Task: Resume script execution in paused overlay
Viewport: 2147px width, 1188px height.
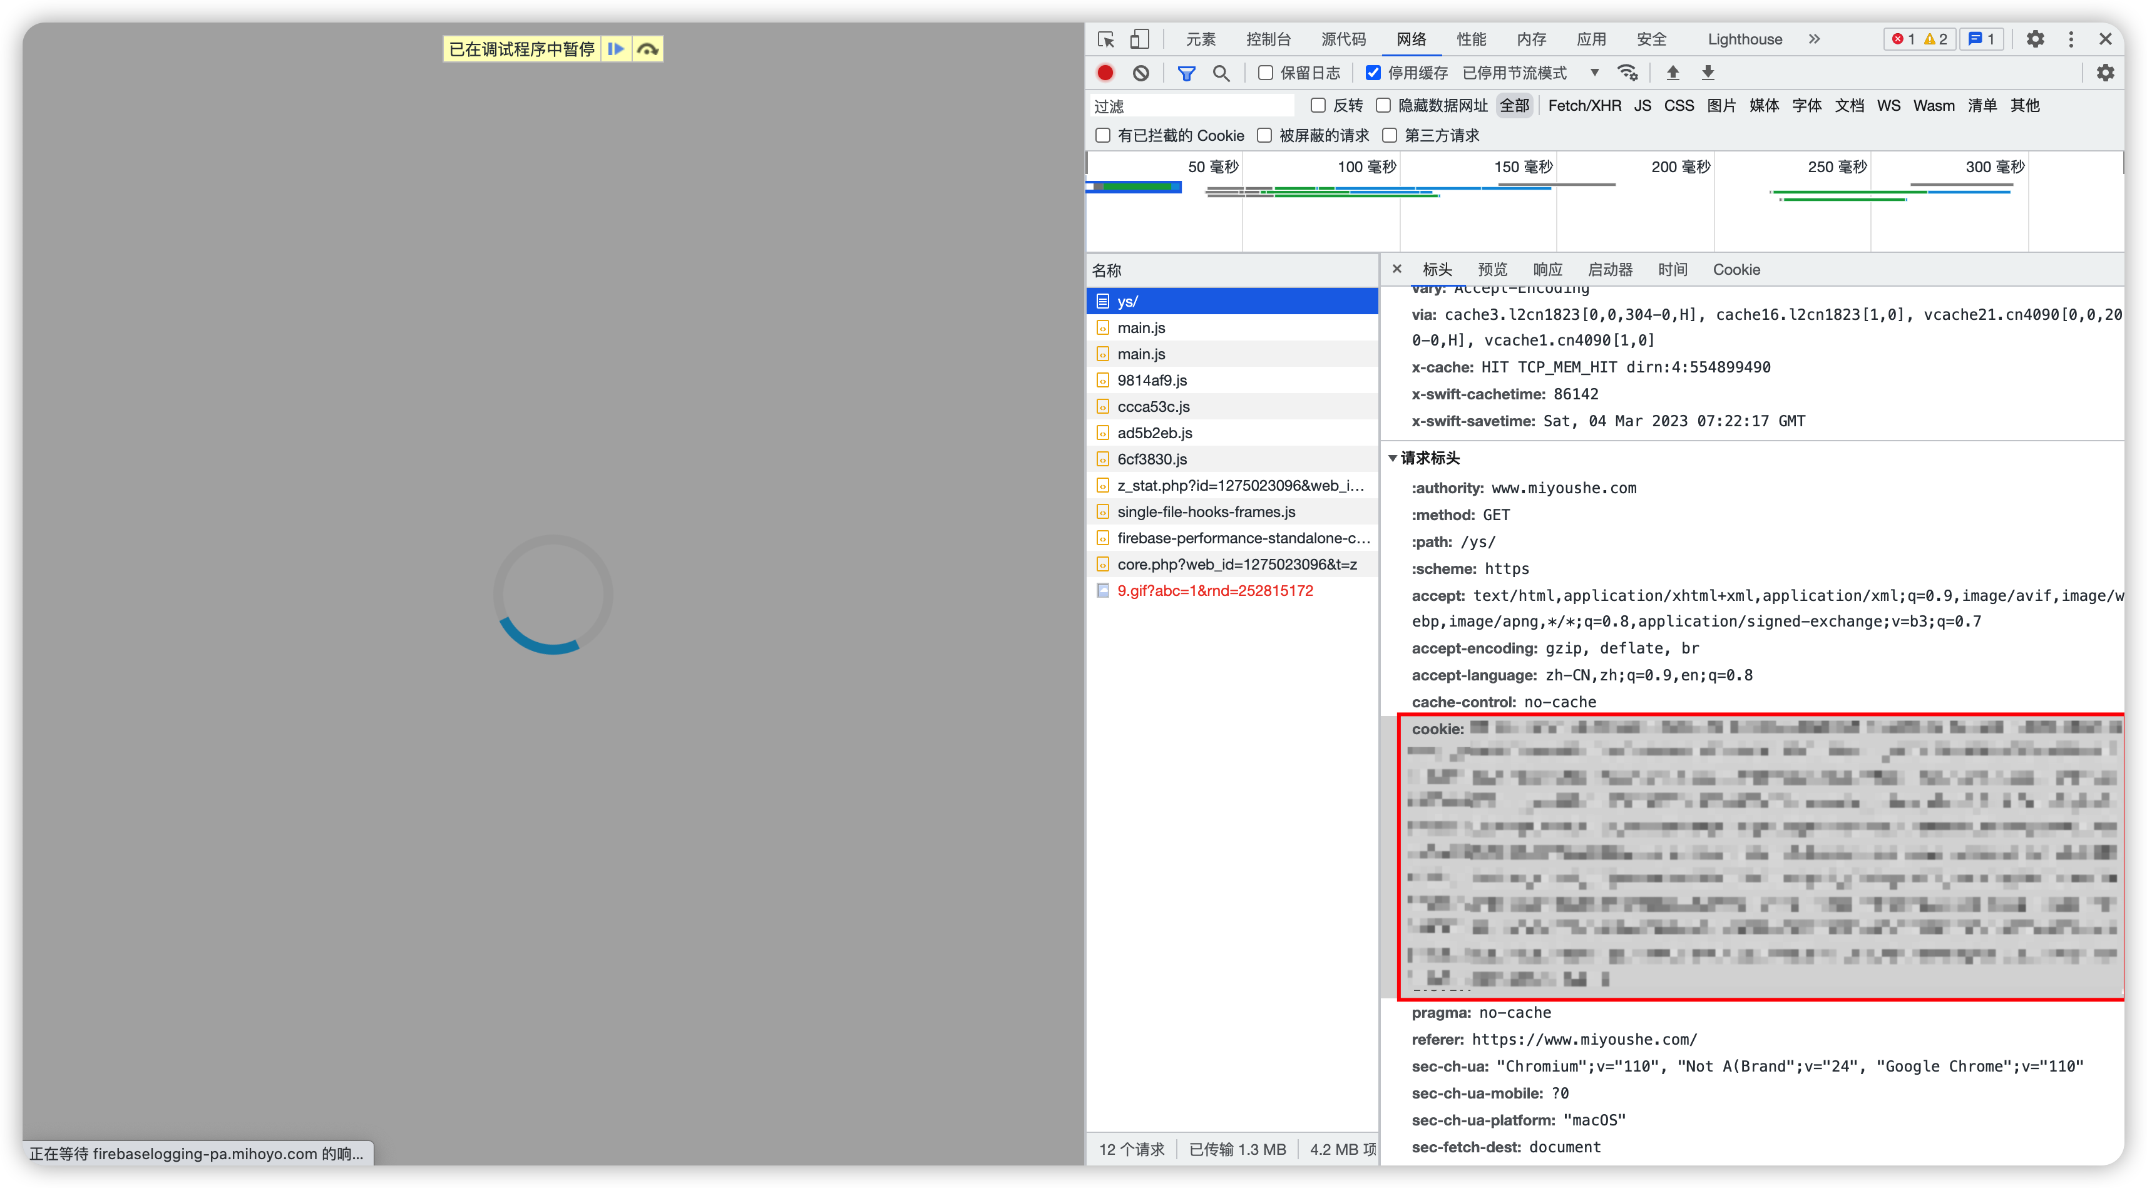Action: pyautogui.click(x=616, y=49)
